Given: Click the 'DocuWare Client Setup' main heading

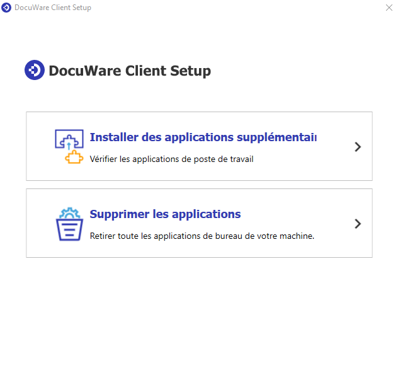Looking at the screenshot, I should (x=130, y=71).
